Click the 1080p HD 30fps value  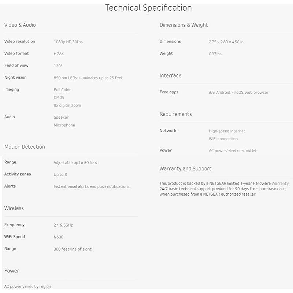[68, 42]
